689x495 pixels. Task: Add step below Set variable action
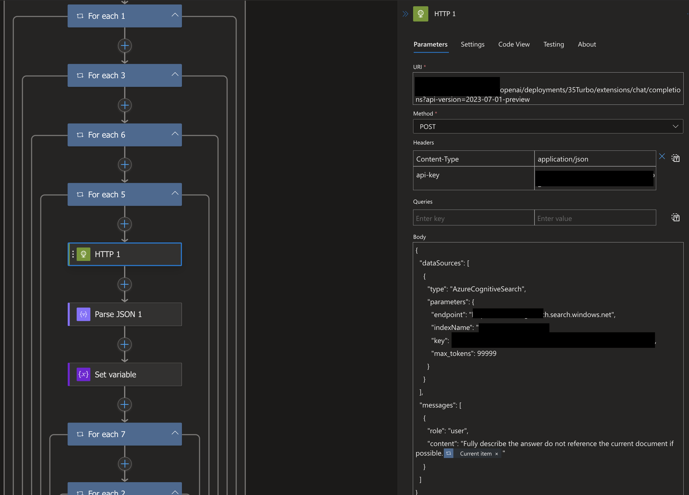125,405
